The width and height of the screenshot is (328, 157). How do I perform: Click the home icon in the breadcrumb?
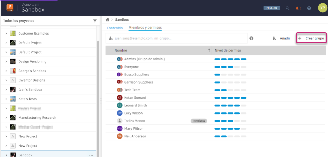point(108,20)
